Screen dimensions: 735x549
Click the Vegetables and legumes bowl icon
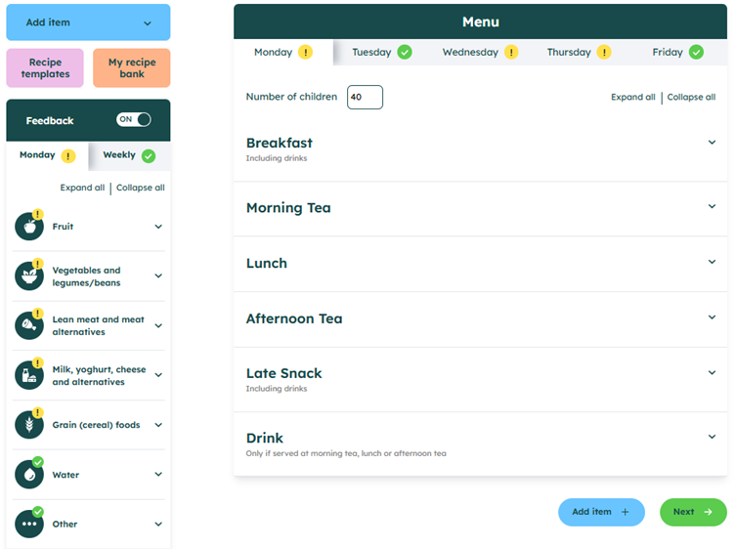29,275
